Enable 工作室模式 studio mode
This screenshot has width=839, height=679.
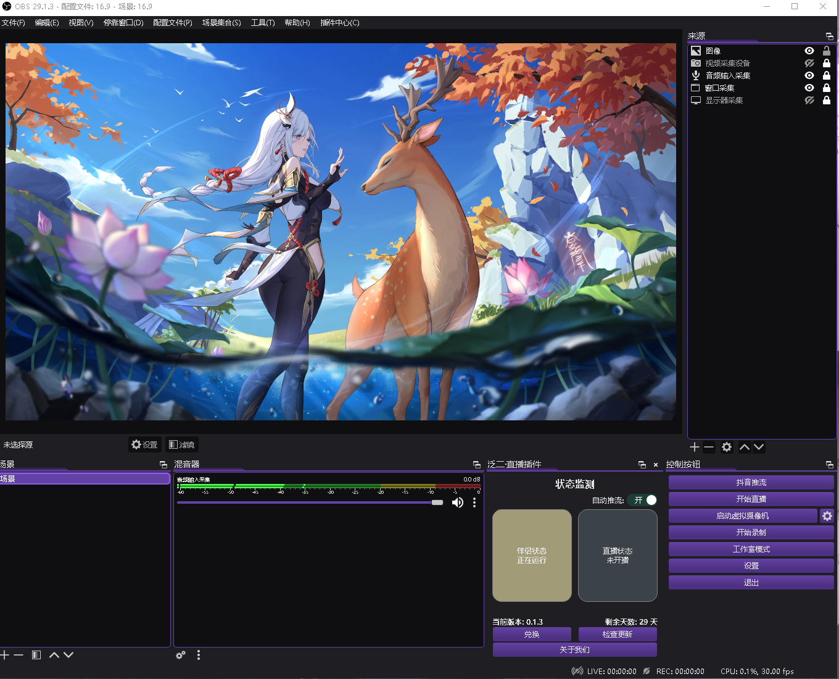[x=751, y=549]
